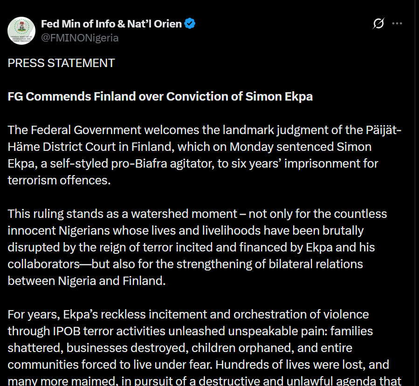Click the blue verified checkmark badge
The width and height of the screenshot is (419, 386).
[x=190, y=24]
